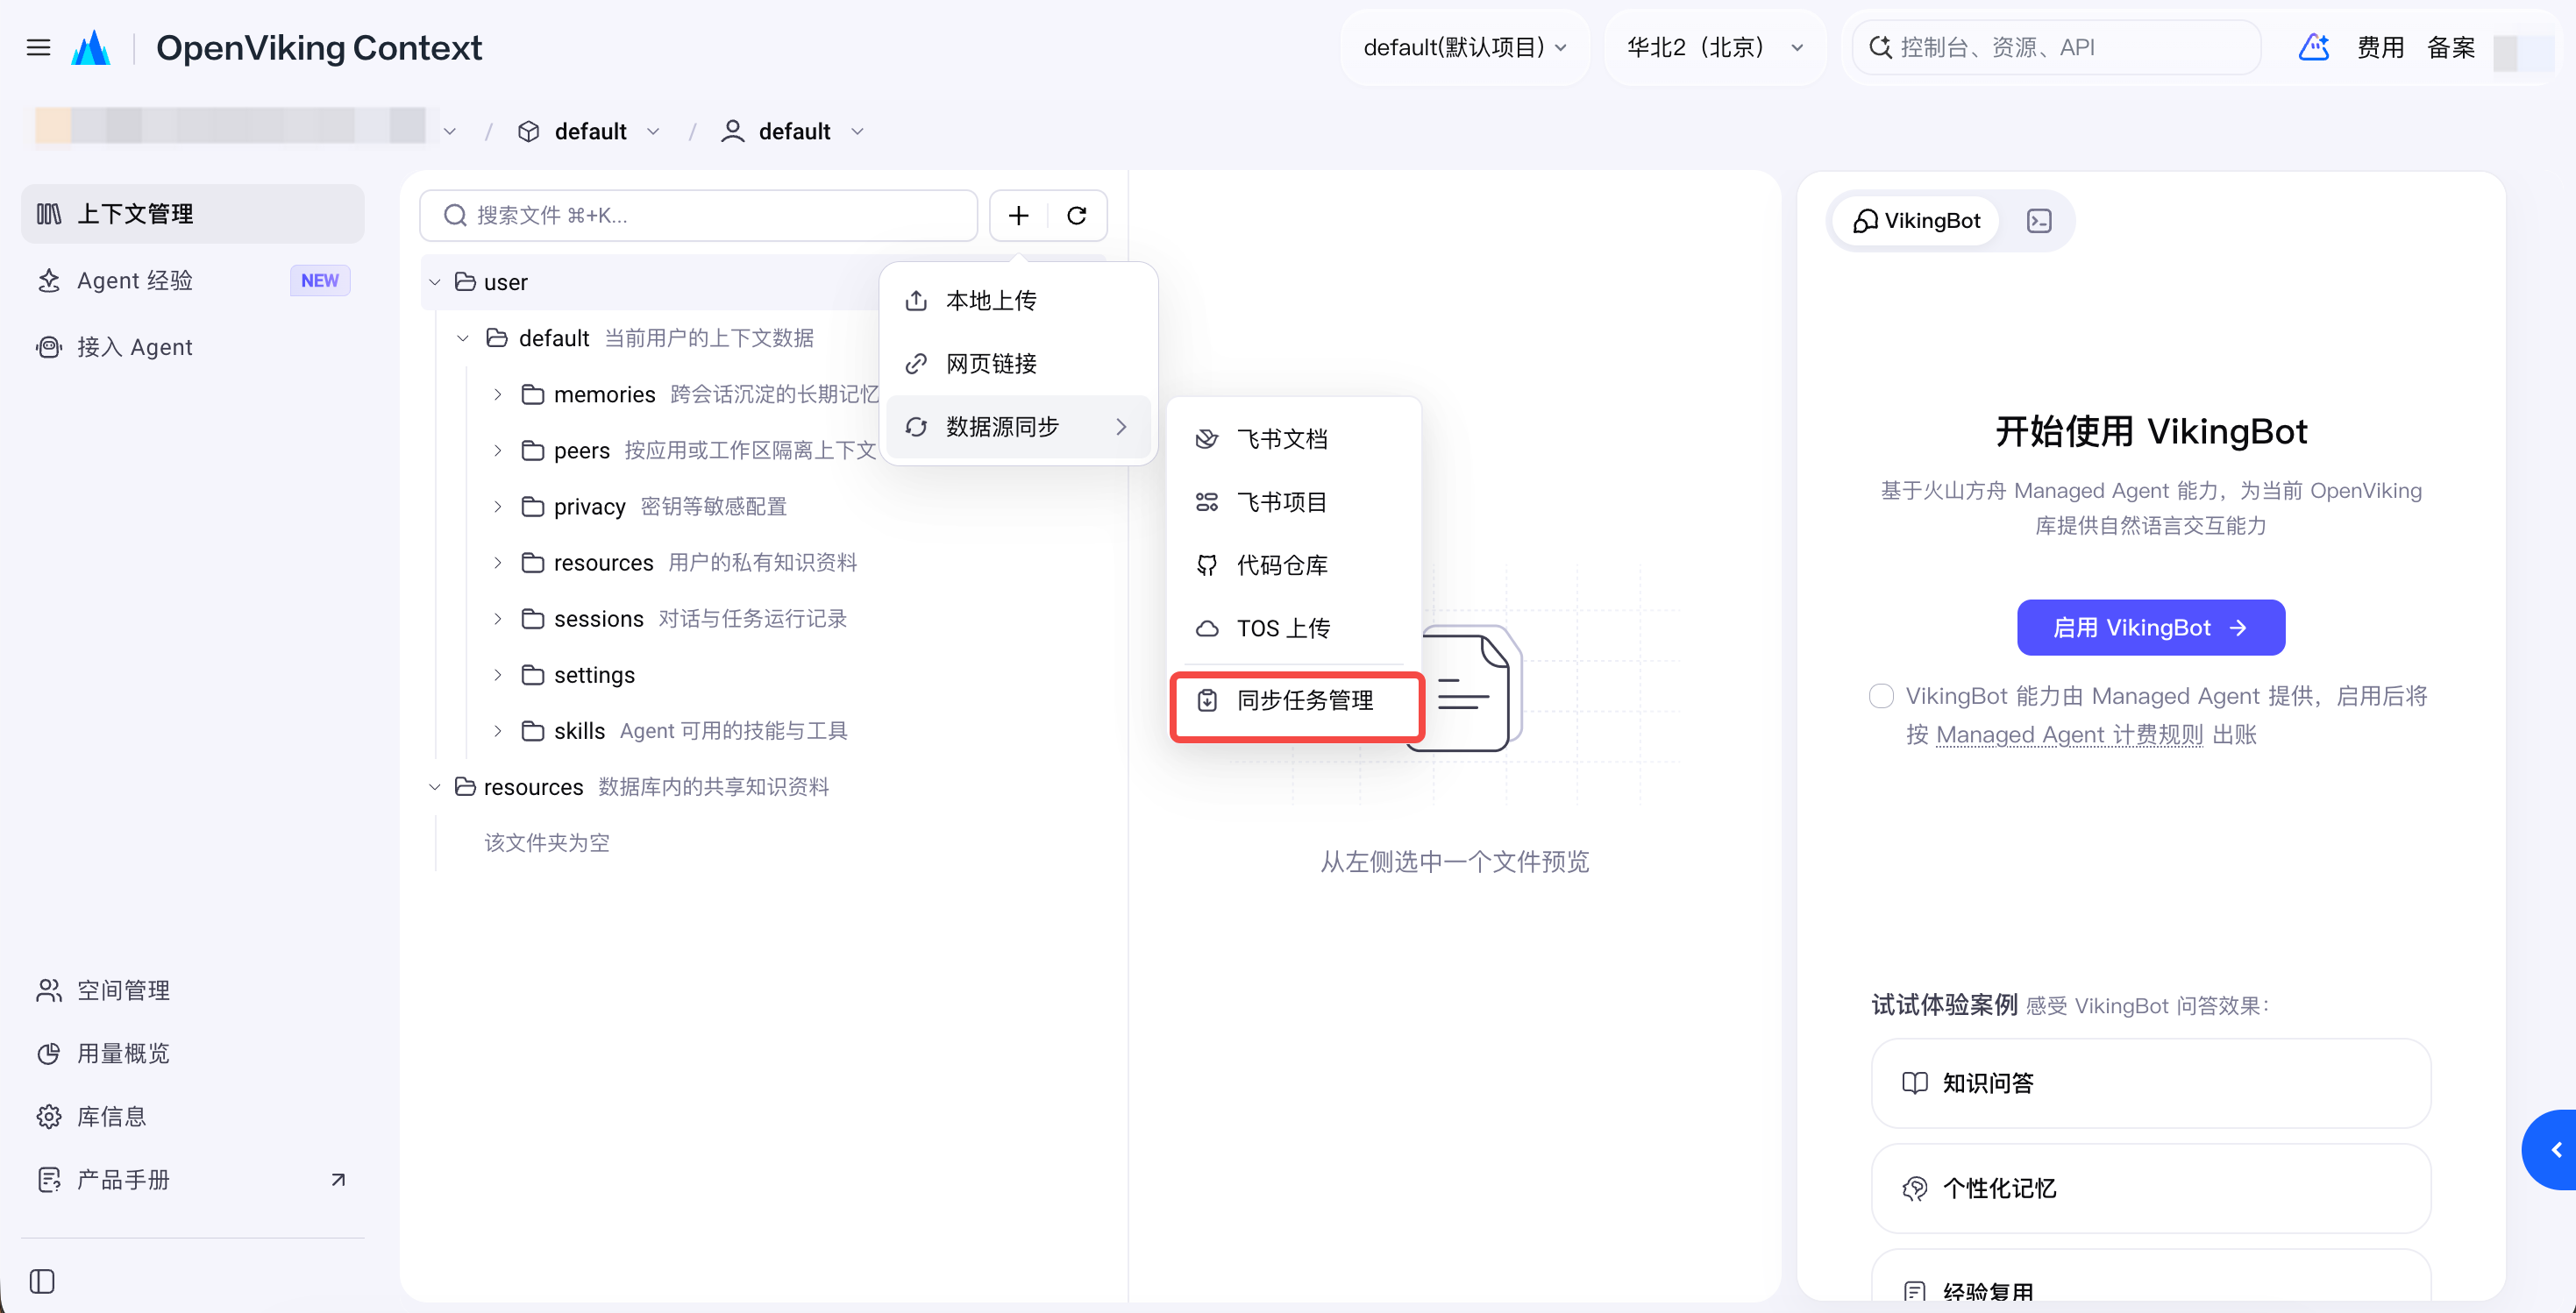Open Managed Agent 计费规则 link
Screen dimensions: 2576x1313
(x=2069, y=735)
